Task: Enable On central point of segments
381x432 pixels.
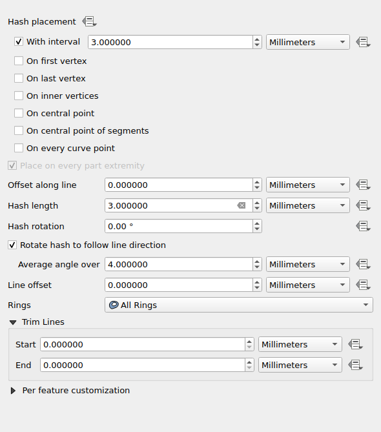Action: tap(19, 130)
